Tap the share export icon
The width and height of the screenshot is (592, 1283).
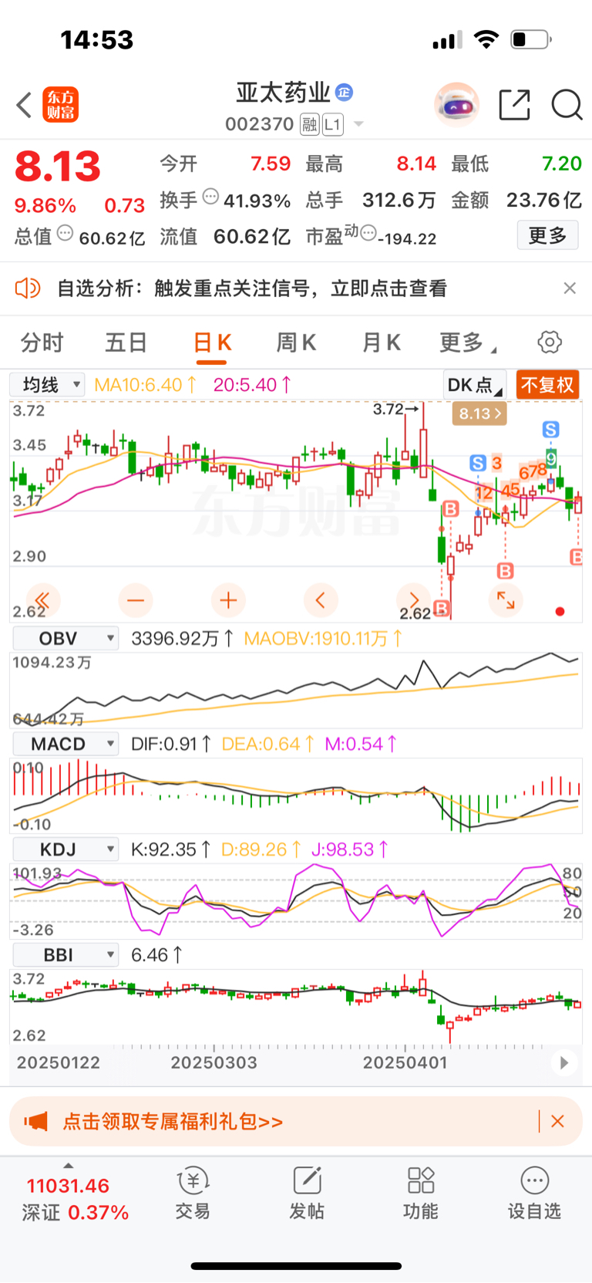point(515,105)
